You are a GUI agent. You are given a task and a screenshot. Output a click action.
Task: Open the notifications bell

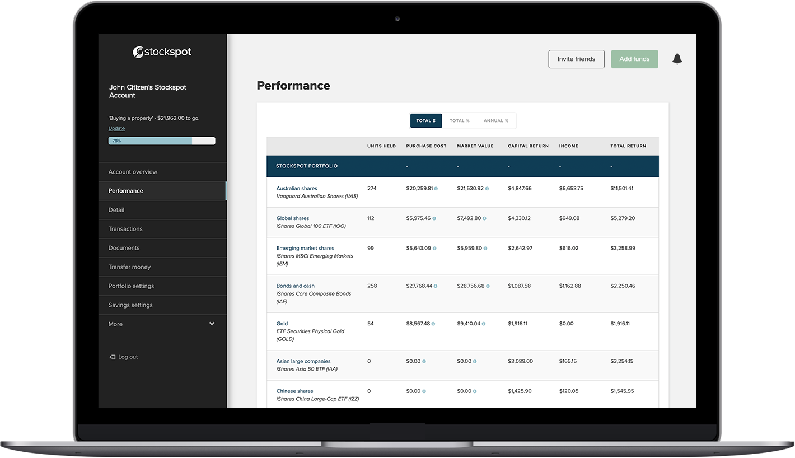click(x=677, y=59)
